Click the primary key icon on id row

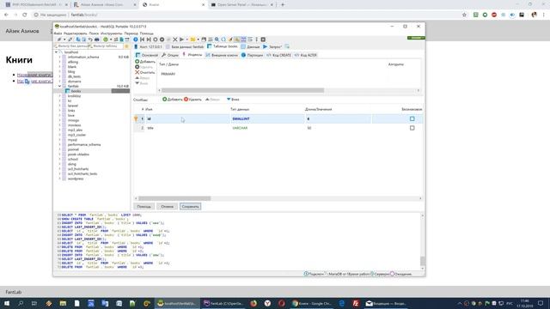pyautogui.click(x=136, y=119)
